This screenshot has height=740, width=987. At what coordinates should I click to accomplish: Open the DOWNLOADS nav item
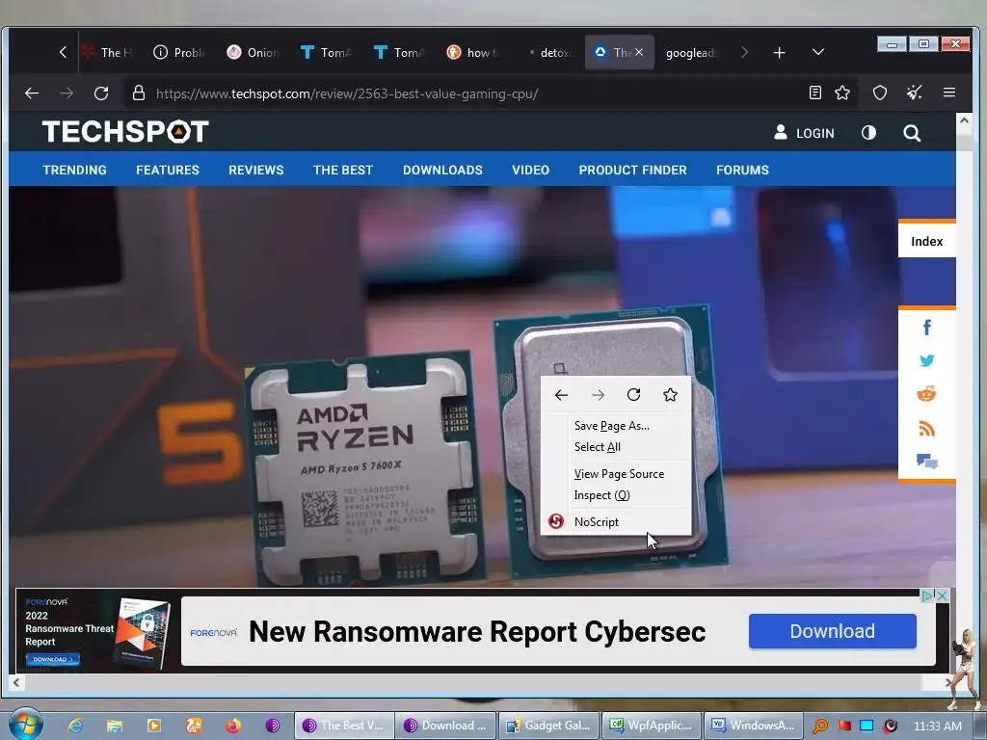click(442, 170)
